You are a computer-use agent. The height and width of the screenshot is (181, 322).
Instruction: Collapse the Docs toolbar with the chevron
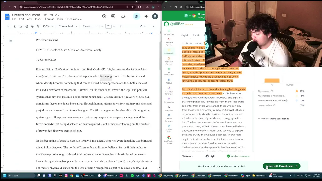(x=154, y=26)
